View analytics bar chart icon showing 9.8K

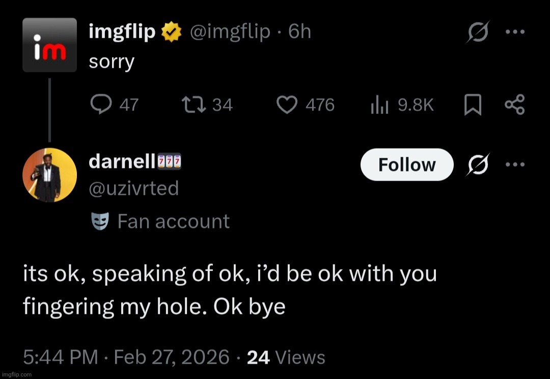379,105
